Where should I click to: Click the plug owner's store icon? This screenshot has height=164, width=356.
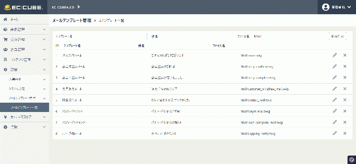pos(5,117)
